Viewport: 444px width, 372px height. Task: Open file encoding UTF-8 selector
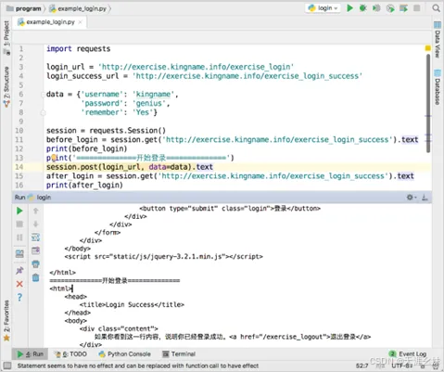click(x=402, y=366)
